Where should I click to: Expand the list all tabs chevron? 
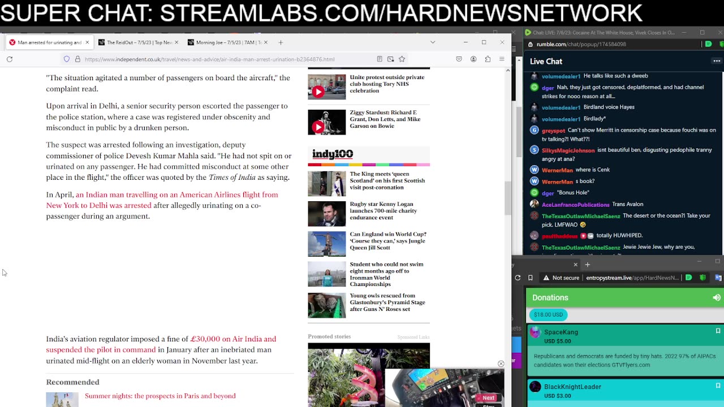pos(433,42)
